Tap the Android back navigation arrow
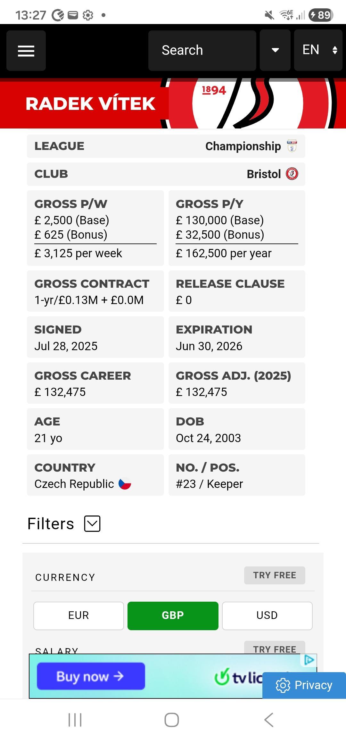 [269, 720]
